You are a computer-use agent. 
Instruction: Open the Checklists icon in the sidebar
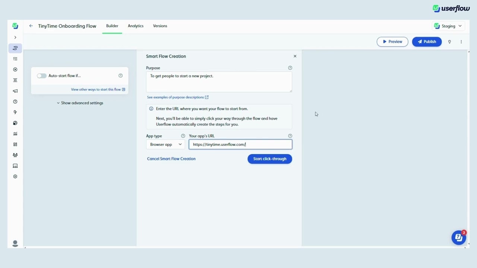coord(15,59)
